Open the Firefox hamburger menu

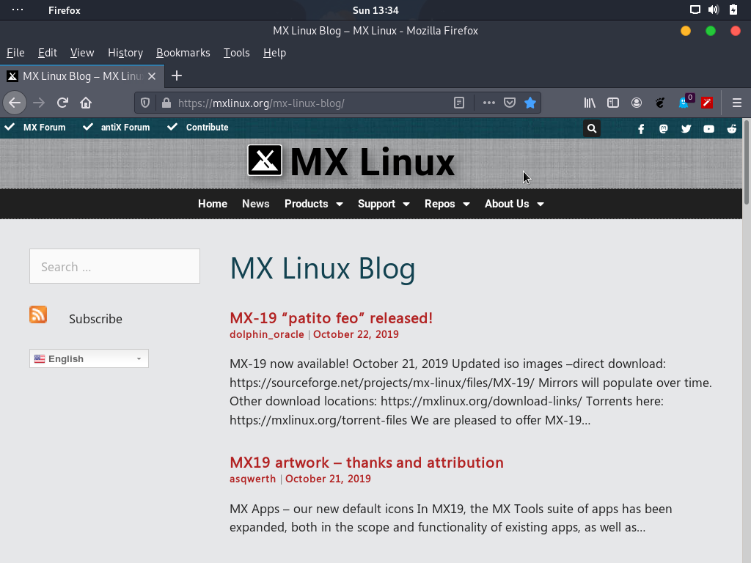click(736, 103)
